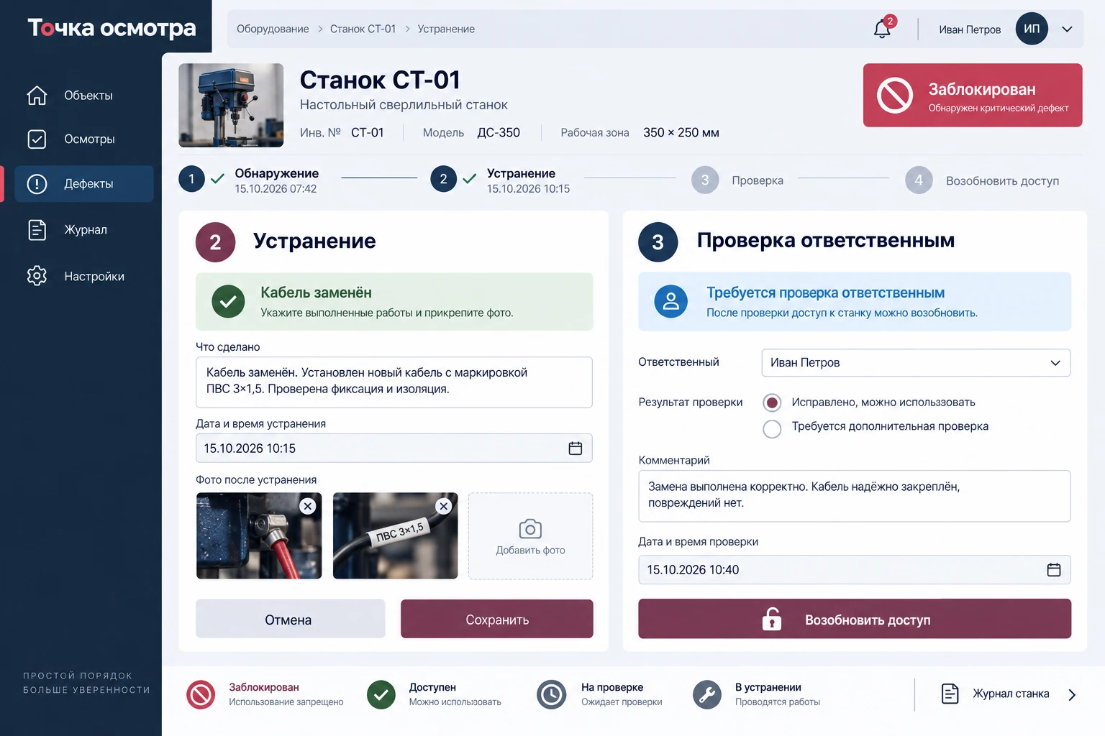1105x736 pixels.
Task: Select step 2 Устранение in stepper
Action: pos(501,180)
